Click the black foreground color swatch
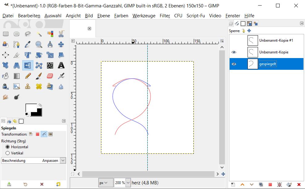 36,112
